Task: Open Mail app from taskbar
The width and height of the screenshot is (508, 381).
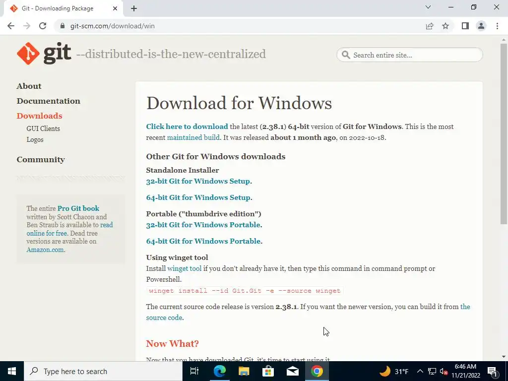Action: coord(293,371)
